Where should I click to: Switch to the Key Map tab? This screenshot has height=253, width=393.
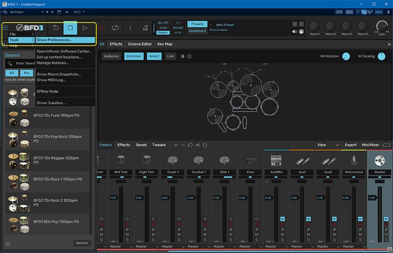[165, 44]
